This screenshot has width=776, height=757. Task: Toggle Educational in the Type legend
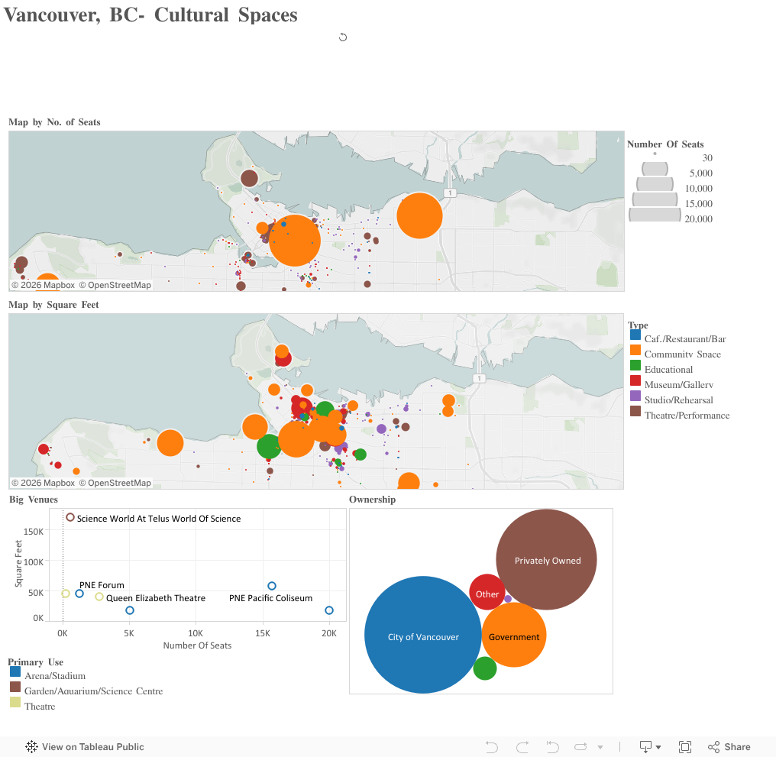pyautogui.click(x=635, y=366)
